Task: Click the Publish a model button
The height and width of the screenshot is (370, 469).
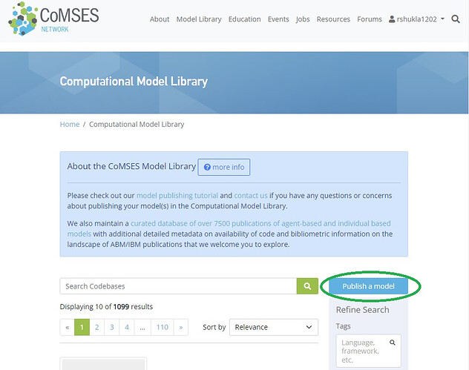Action: (x=369, y=286)
